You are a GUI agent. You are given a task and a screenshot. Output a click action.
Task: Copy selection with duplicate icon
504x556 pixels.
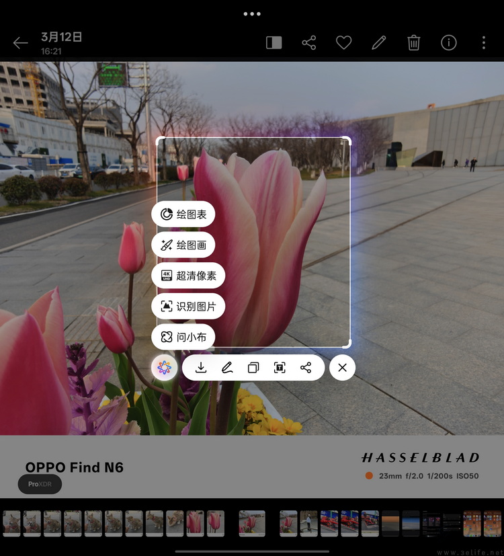[253, 368]
